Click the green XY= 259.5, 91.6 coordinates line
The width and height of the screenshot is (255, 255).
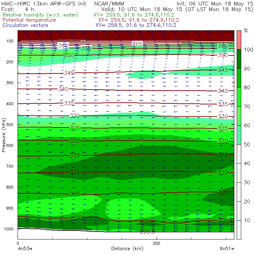134,15
